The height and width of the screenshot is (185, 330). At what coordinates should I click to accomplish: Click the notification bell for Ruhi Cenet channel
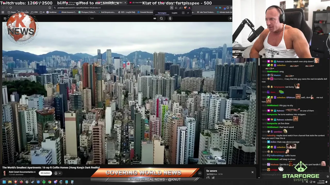[56, 173]
